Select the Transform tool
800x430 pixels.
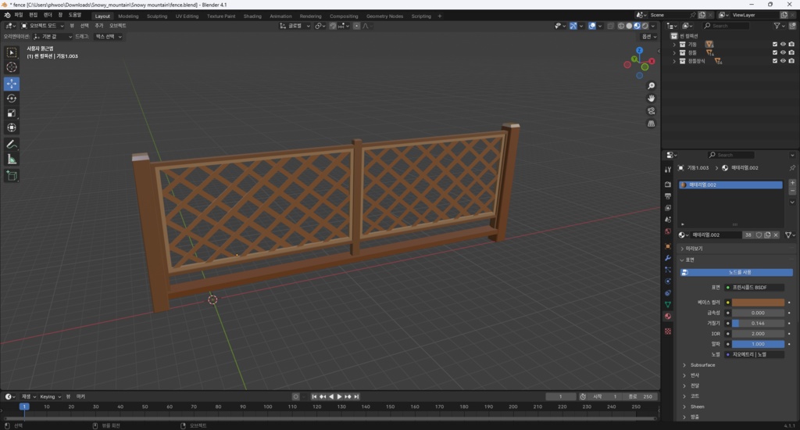[x=11, y=127]
